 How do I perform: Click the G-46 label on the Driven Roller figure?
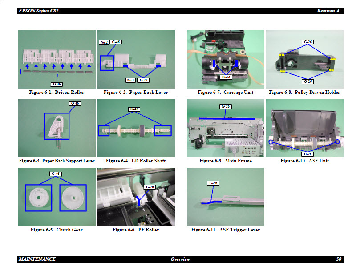point(56,84)
